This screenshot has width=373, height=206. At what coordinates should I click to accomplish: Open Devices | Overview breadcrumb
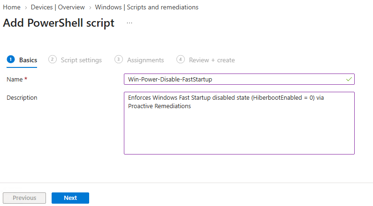pyautogui.click(x=58, y=7)
